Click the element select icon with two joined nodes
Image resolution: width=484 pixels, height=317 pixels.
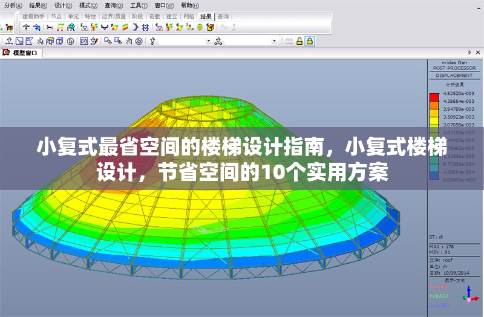[x=218, y=41]
